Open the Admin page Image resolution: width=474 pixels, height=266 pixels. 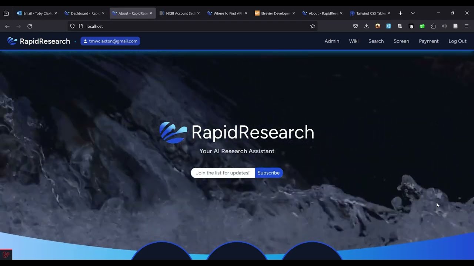[332, 41]
